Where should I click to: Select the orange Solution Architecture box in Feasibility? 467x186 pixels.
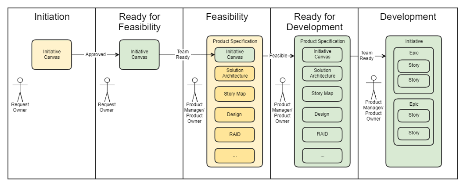[234, 73]
